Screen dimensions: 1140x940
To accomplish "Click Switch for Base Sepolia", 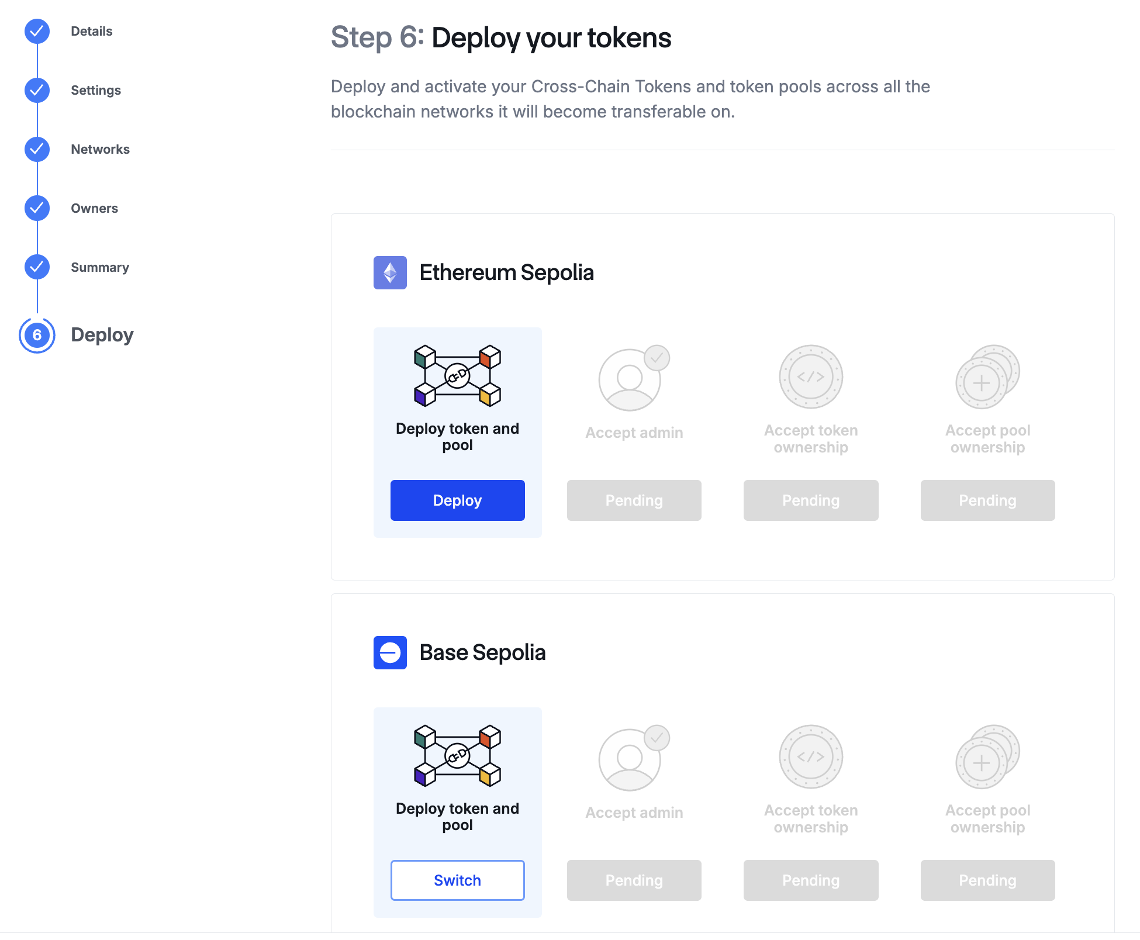I will tap(457, 880).
